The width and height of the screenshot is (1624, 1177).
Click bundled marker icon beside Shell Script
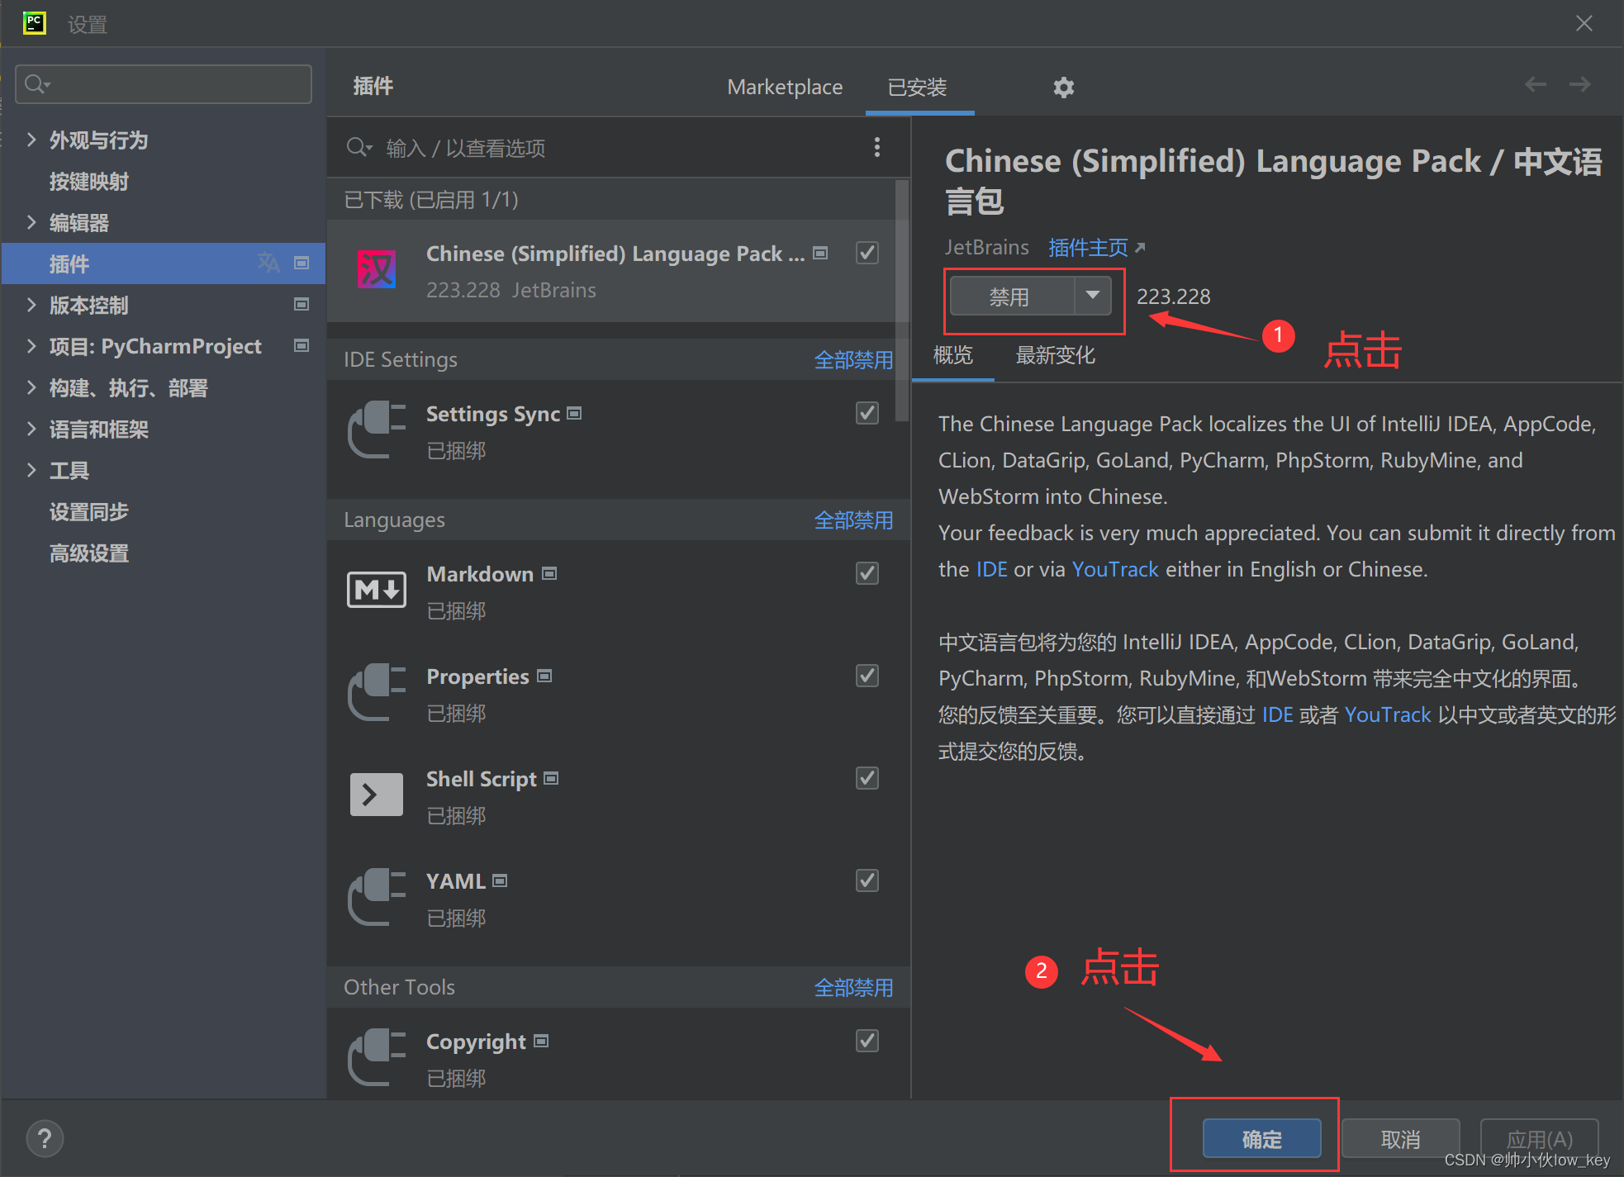click(551, 778)
